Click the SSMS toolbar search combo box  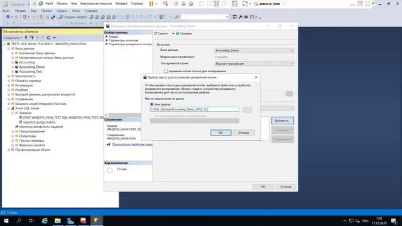[204, 17]
